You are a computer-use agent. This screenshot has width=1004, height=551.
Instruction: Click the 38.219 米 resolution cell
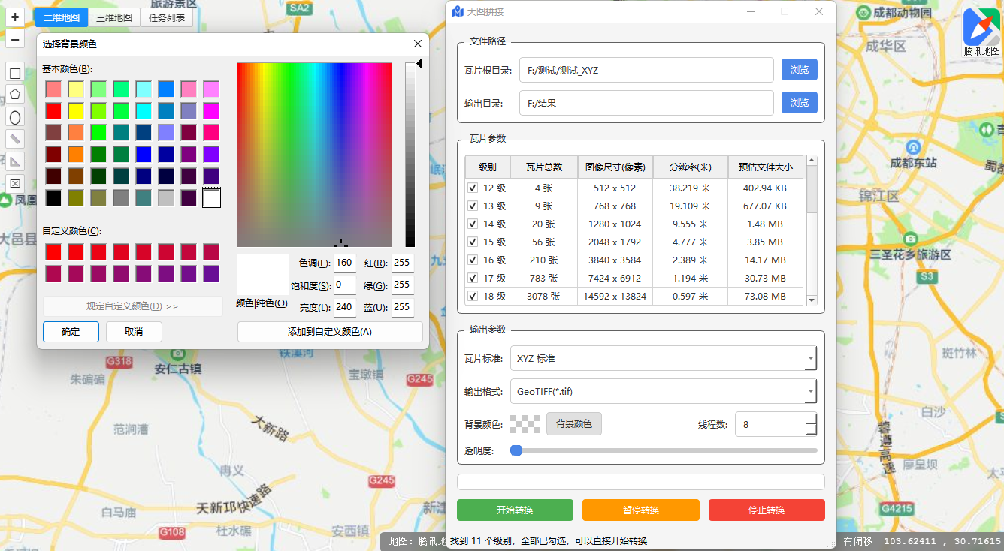tap(691, 188)
